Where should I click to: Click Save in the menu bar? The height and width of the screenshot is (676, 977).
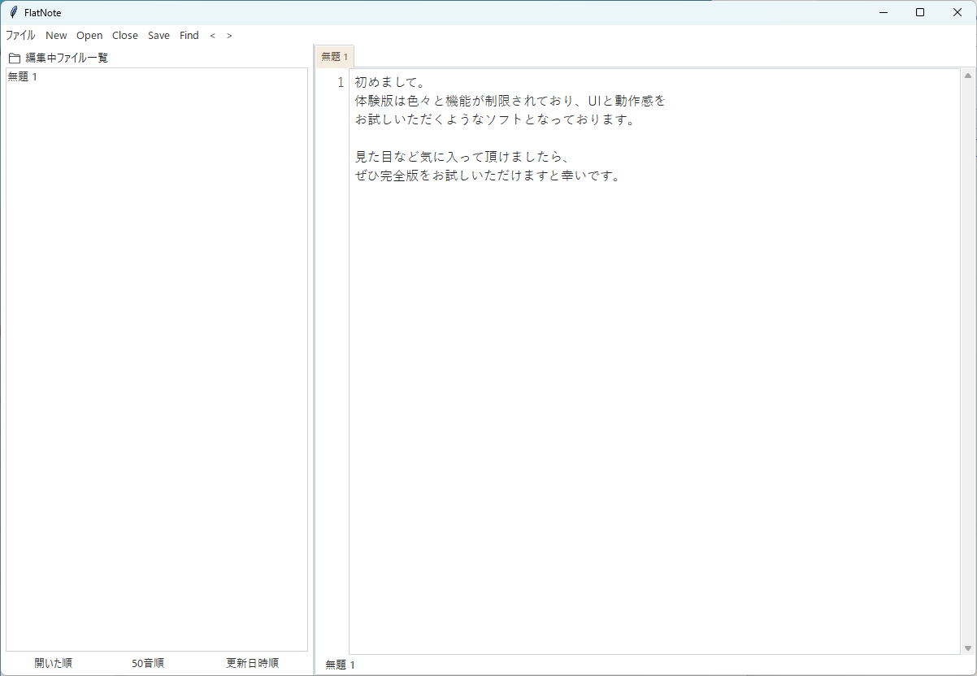pos(158,36)
